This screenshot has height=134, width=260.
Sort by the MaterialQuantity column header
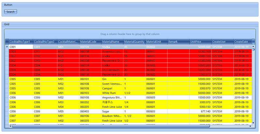click(x=134, y=42)
